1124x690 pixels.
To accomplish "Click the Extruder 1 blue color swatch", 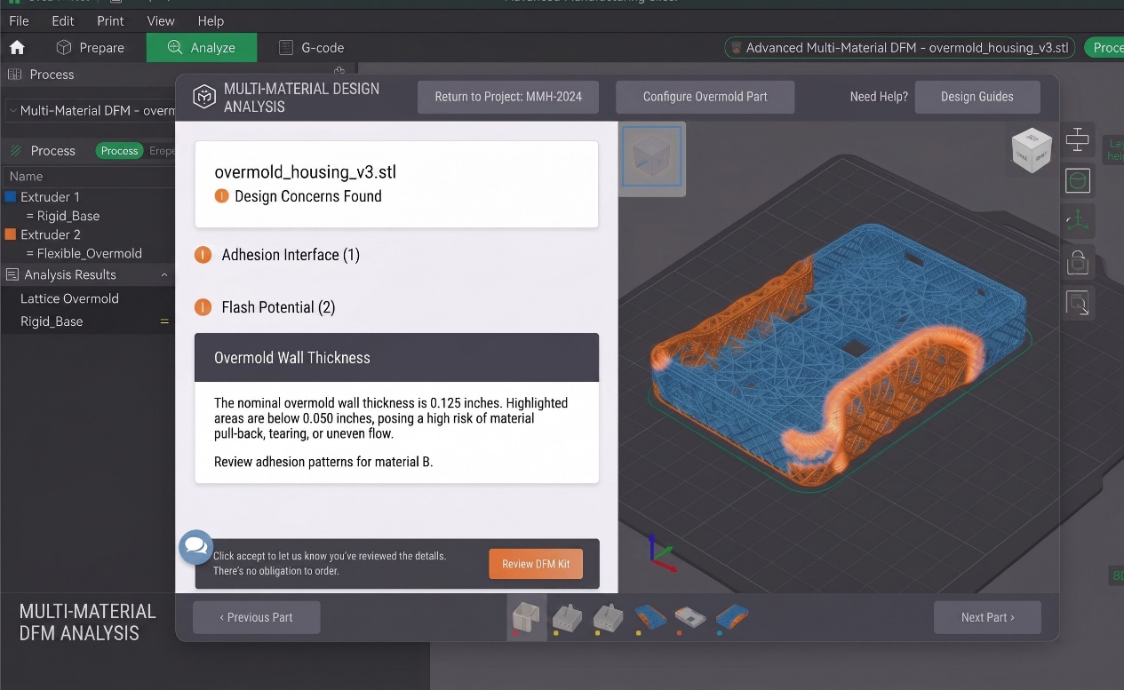I will pyautogui.click(x=11, y=197).
